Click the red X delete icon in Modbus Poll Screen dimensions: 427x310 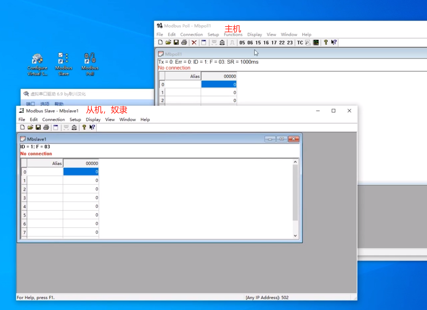tap(194, 42)
